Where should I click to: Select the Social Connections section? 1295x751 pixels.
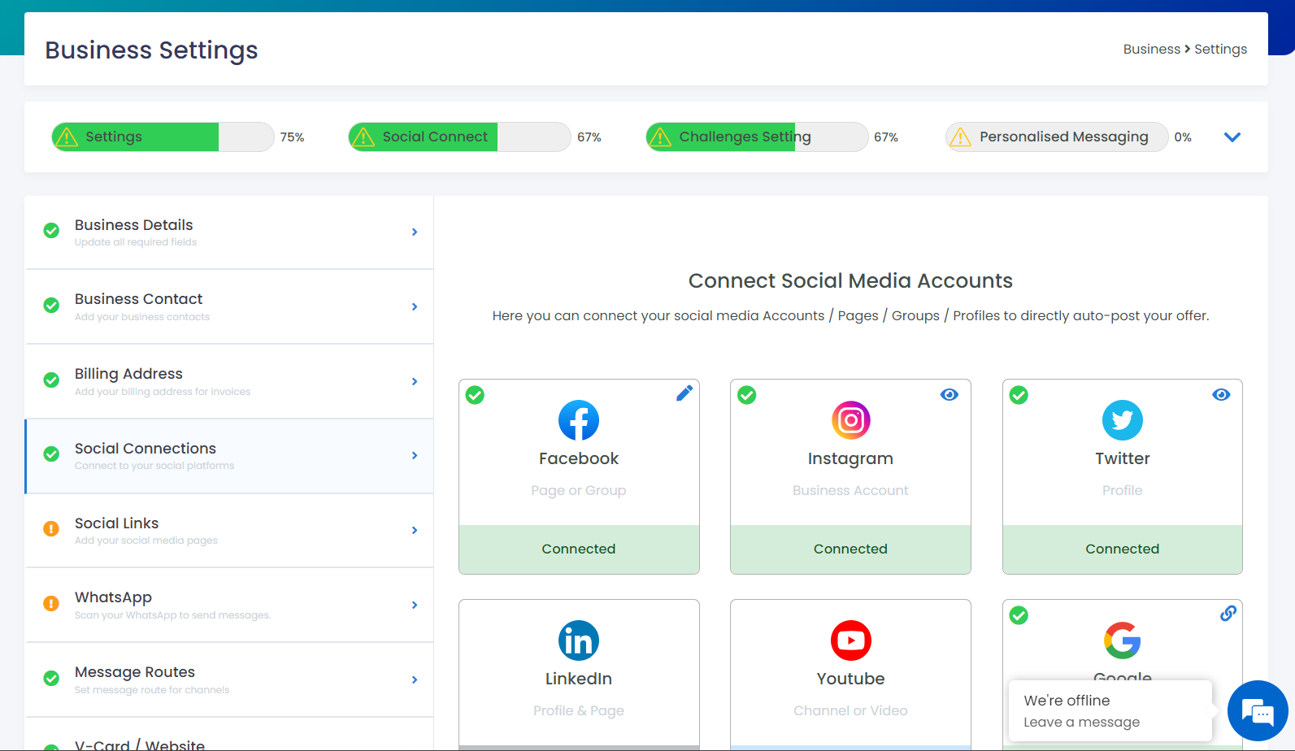click(229, 456)
